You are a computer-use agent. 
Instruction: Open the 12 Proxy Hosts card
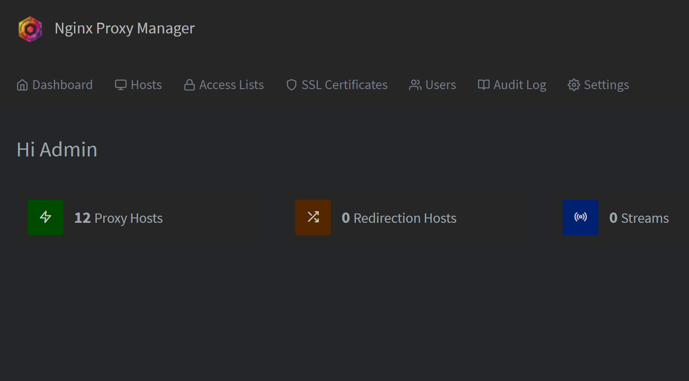click(x=139, y=218)
